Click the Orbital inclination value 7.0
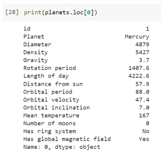Image resolution: width=161 pixels, height=160 pixels. (144, 108)
